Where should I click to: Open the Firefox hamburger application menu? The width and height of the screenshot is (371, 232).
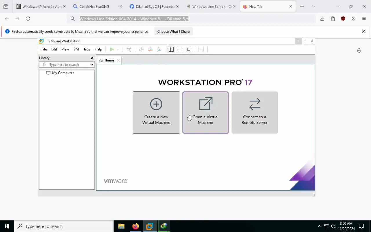(364, 19)
